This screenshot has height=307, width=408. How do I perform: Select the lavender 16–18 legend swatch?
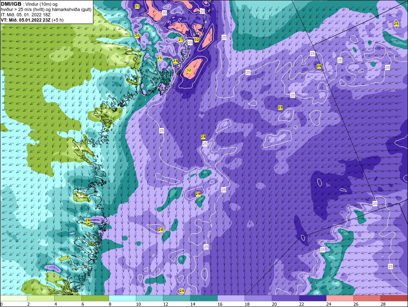(231, 298)
